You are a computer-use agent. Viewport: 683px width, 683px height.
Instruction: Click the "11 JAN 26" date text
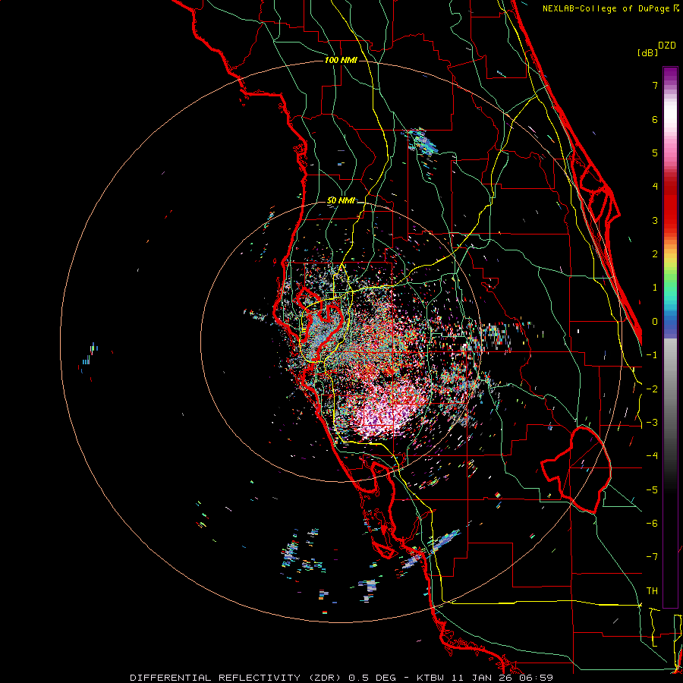tap(482, 678)
